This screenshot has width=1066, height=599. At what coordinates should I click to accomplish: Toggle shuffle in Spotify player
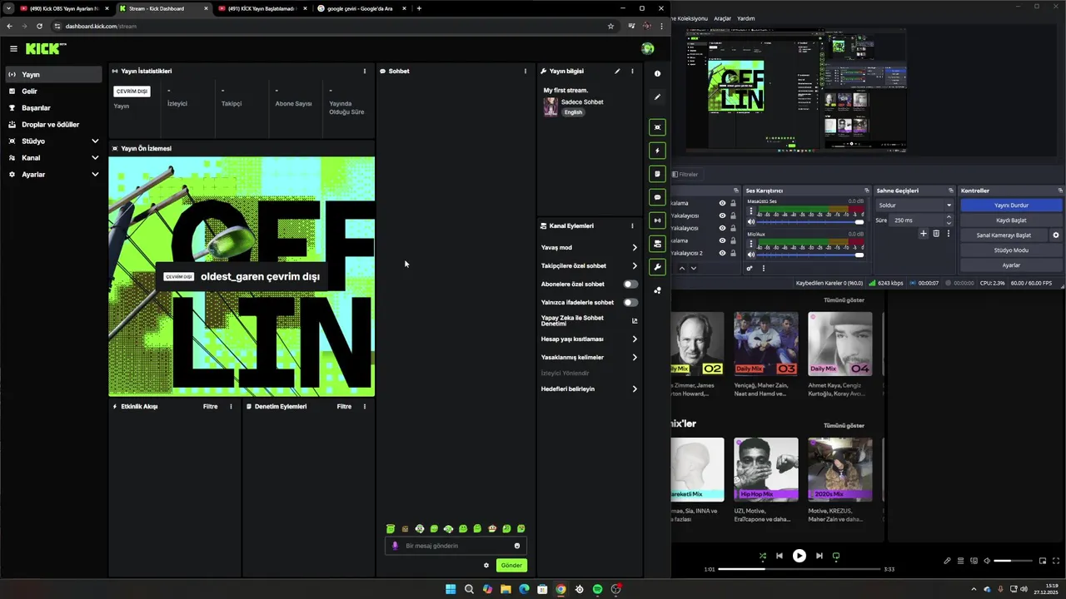tap(763, 556)
